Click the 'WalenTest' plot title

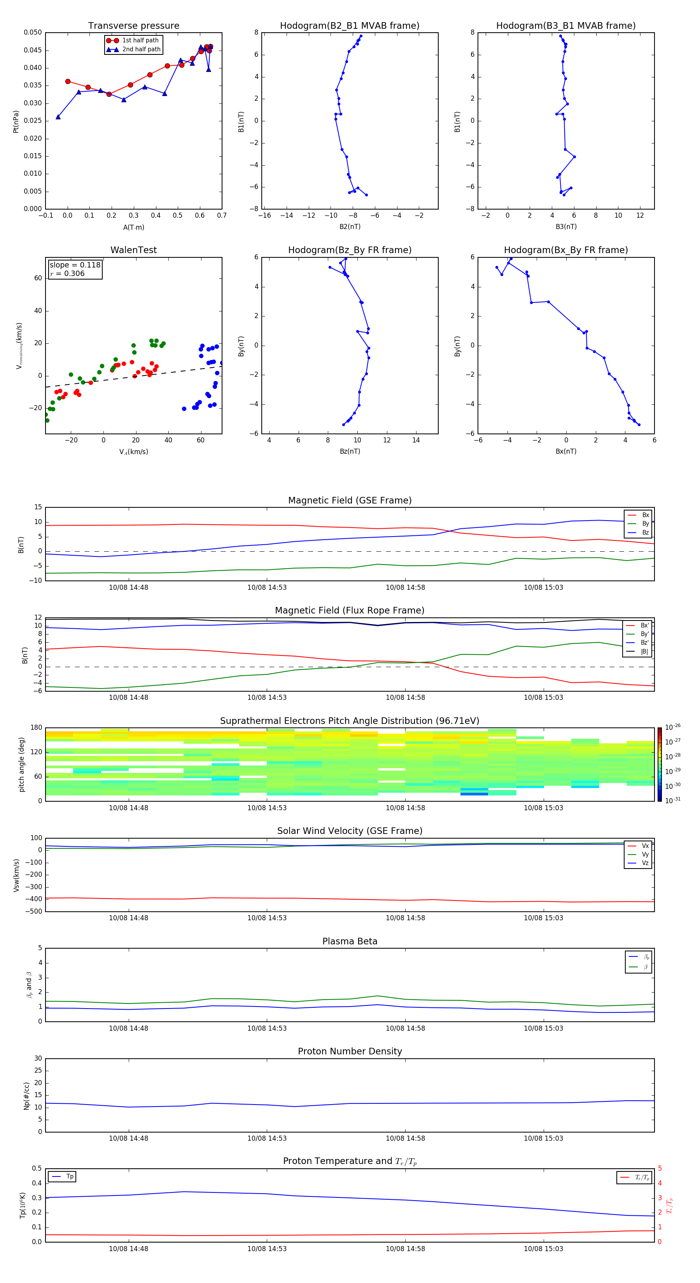pyautogui.click(x=133, y=250)
